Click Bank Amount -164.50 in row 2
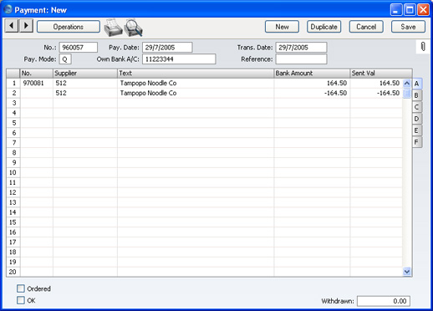433x311 pixels. pos(312,93)
